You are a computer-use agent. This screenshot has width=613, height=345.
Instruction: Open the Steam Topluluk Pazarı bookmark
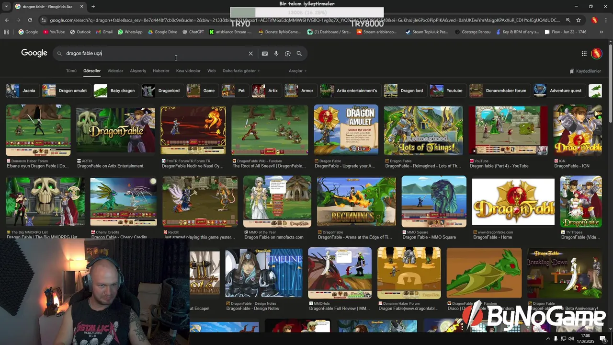(427, 32)
